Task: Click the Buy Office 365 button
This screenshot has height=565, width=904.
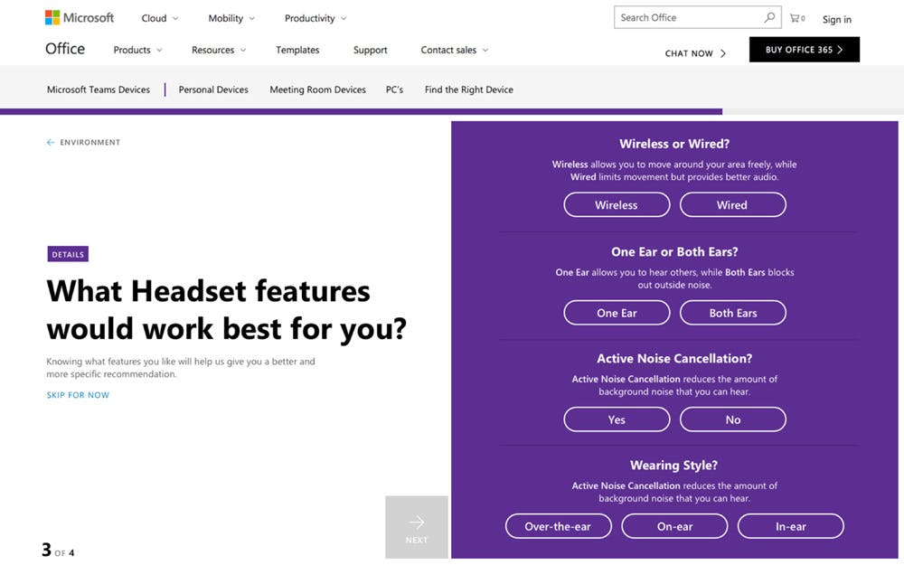Action: click(805, 50)
